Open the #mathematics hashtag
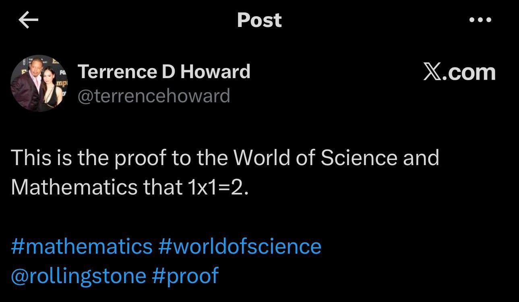The image size is (519, 302). point(82,246)
